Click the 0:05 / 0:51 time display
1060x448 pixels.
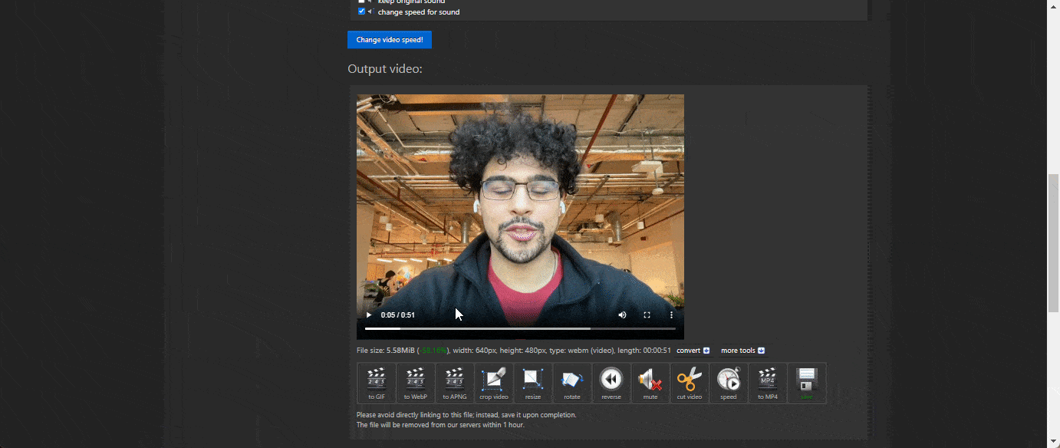398,315
